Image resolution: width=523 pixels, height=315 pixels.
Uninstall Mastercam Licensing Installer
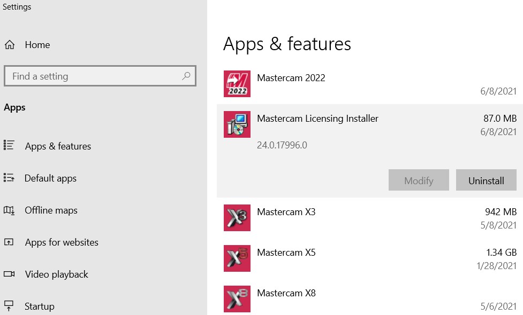click(x=486, y=180)
